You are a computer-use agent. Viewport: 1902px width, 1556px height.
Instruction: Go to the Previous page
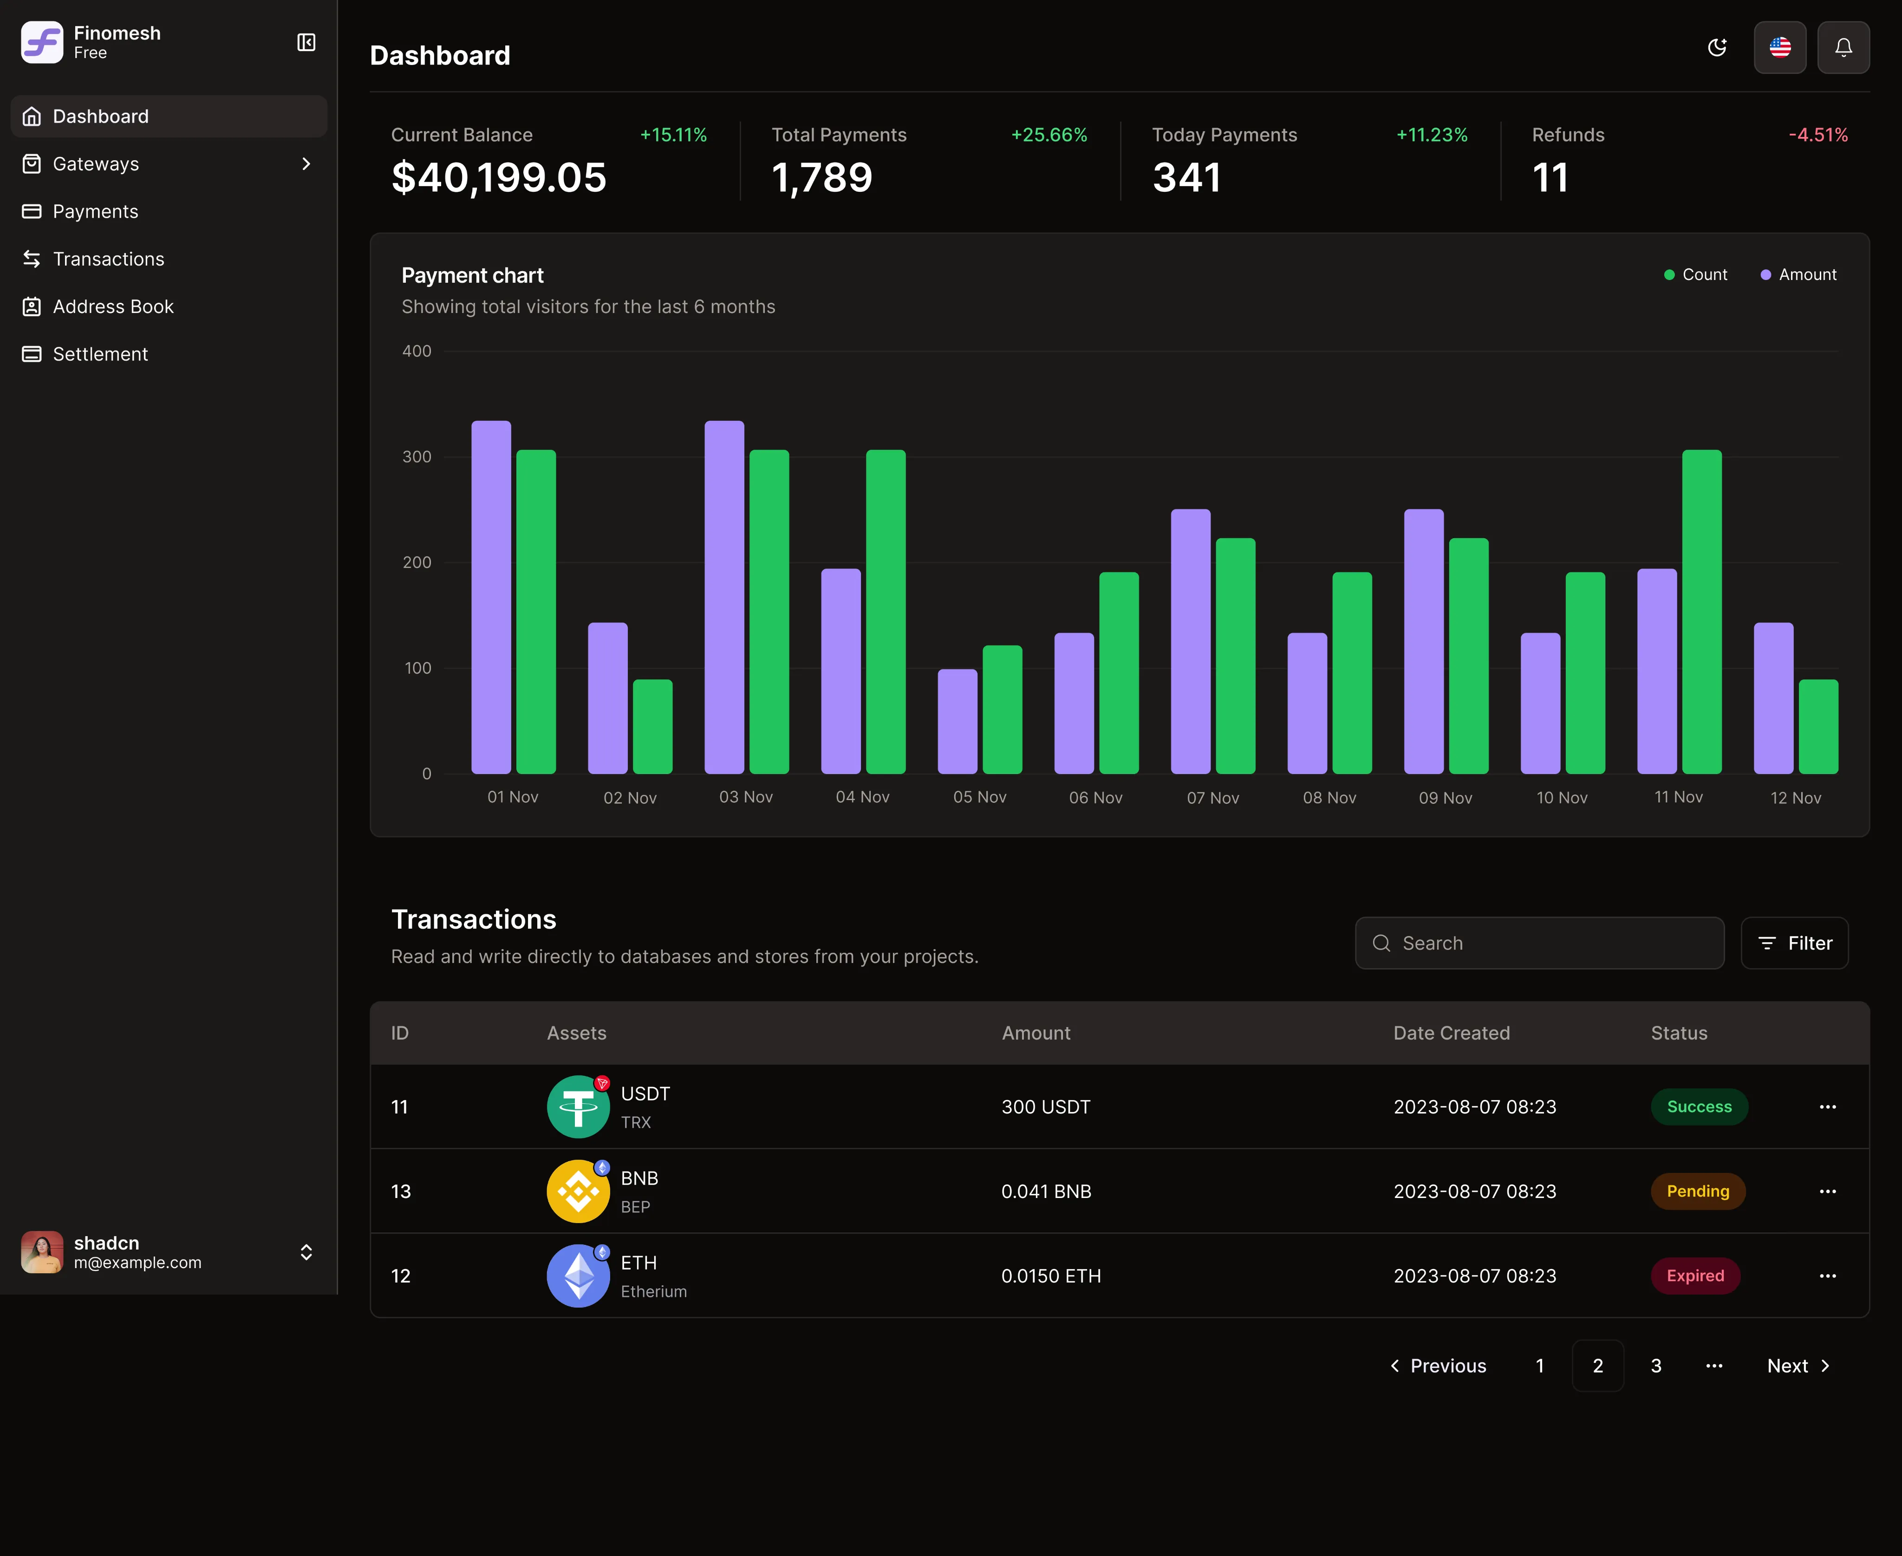(x=1438, y=1366)
